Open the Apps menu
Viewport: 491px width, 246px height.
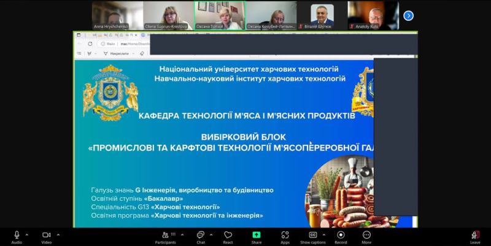pos(285,237)
